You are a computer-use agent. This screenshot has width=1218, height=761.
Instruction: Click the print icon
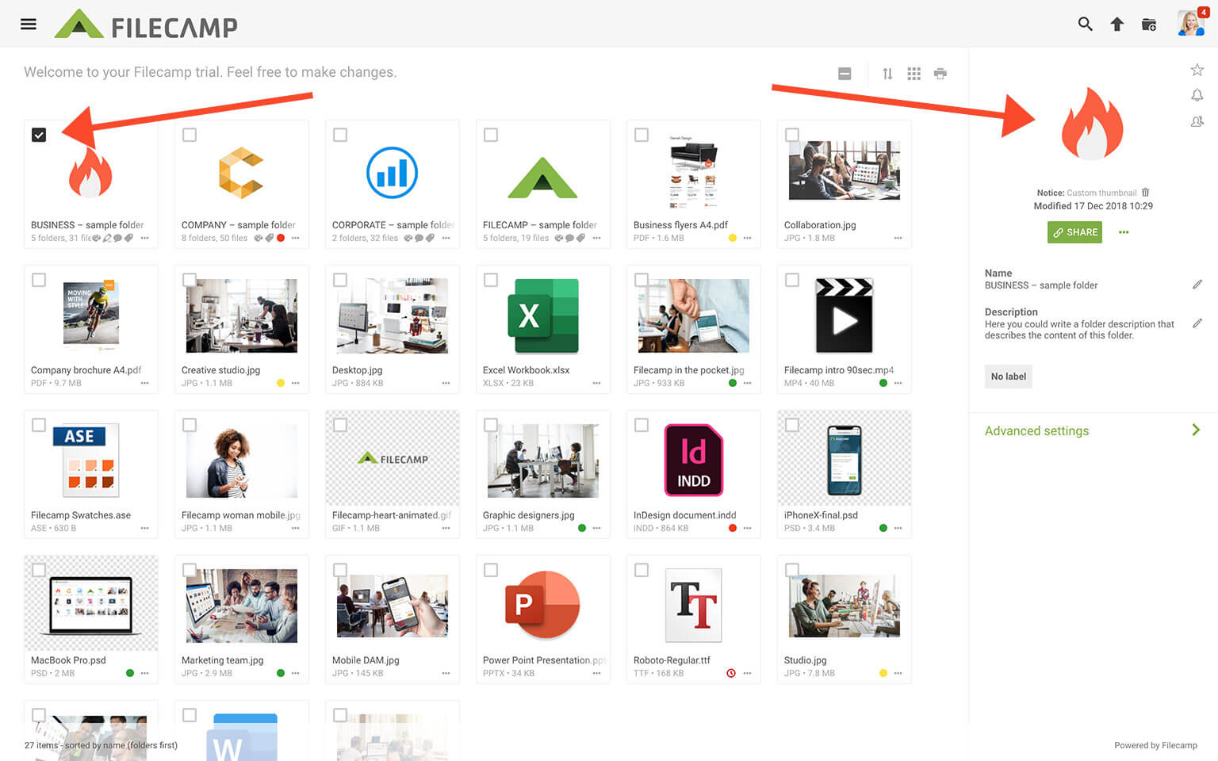[x=940, y=74]
